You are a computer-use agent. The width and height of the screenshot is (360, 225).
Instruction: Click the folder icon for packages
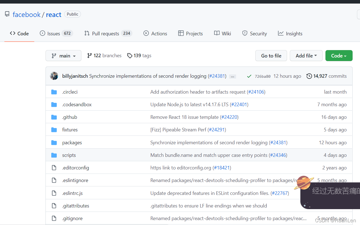pyautogui.click(x=54, y=143)
